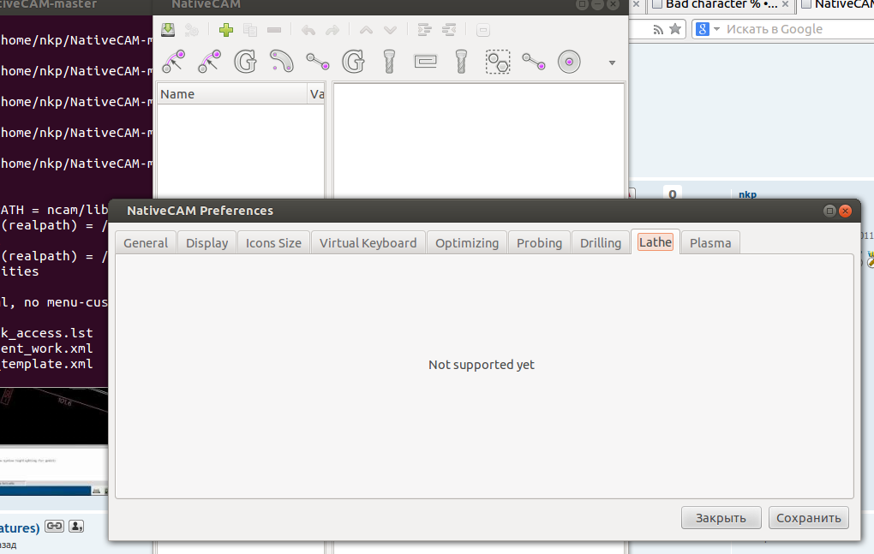Image resolution: width=874 pixels, height=554 pixels.
Task: Click the chain link icon at bottom left
Action: 54,526
